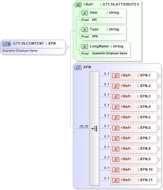Viewport: 163px width, 190px height.
Task: Select the ': XPN.6' reference label
Action: [144, 128]
